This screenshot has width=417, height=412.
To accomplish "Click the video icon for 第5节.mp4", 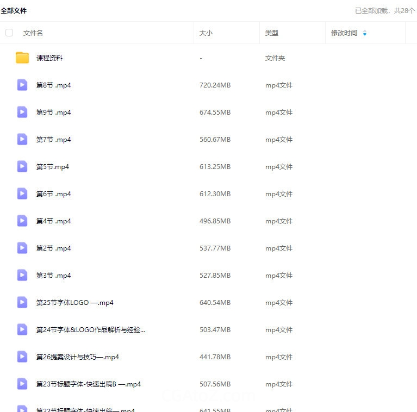I will click(22, 166).
